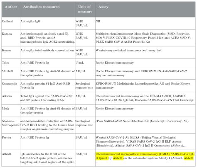Click 'U/mL' unit in Teles row
197x168 pixels.
[85, 63]
